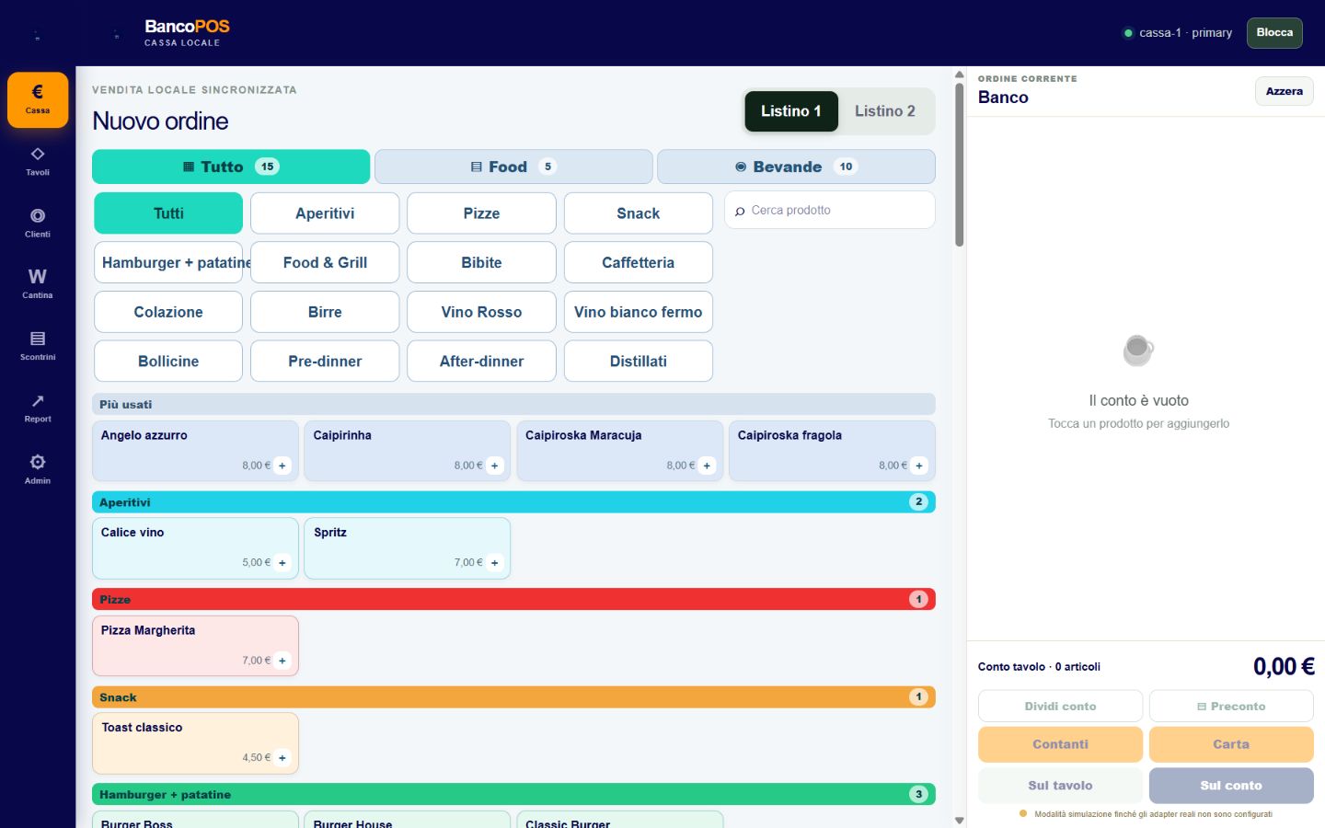Viewport: 1325px width, 828px height.
Task: Click the Preconto button
Action: click(x=1231, y=707)
